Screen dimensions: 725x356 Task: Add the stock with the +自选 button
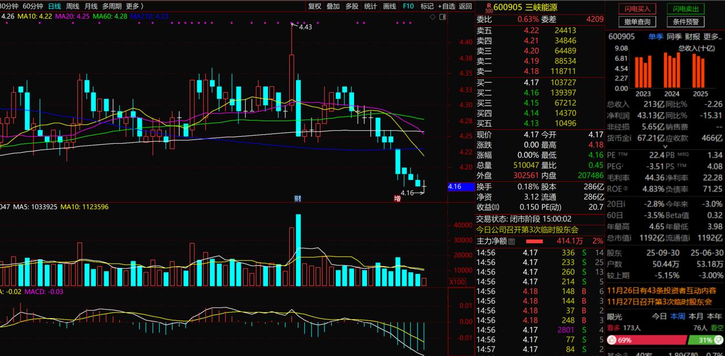click(x=446, y=6)
